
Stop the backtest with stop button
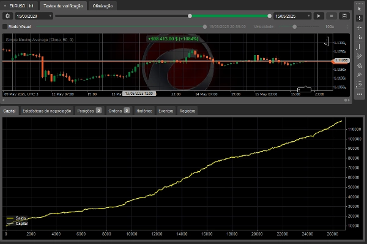tap(332, 16)
